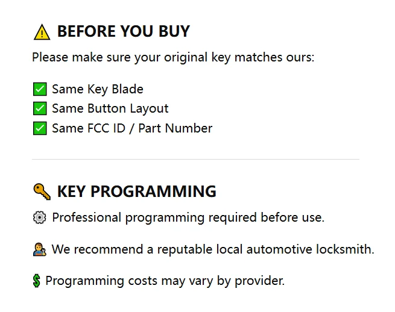
Task: Click the locksmith mechanic person icon
Action: [40, 249]
